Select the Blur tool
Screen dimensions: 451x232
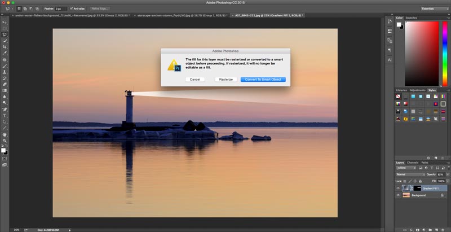tap(5, 97)
